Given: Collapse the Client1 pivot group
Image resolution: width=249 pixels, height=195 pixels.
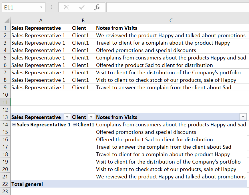Looking at the screenshot, I should coord(75,125).
